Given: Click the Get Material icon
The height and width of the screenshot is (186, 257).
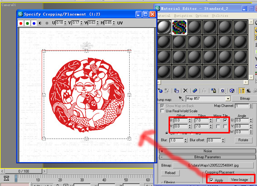Looking at the screenshot, I should [160, 90].
